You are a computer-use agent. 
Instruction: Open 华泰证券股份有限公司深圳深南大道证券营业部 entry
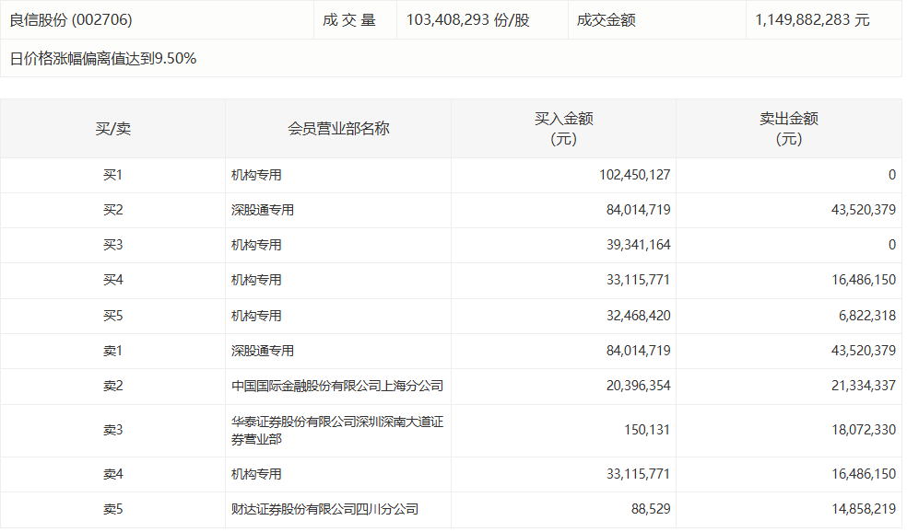pos(329,430)
